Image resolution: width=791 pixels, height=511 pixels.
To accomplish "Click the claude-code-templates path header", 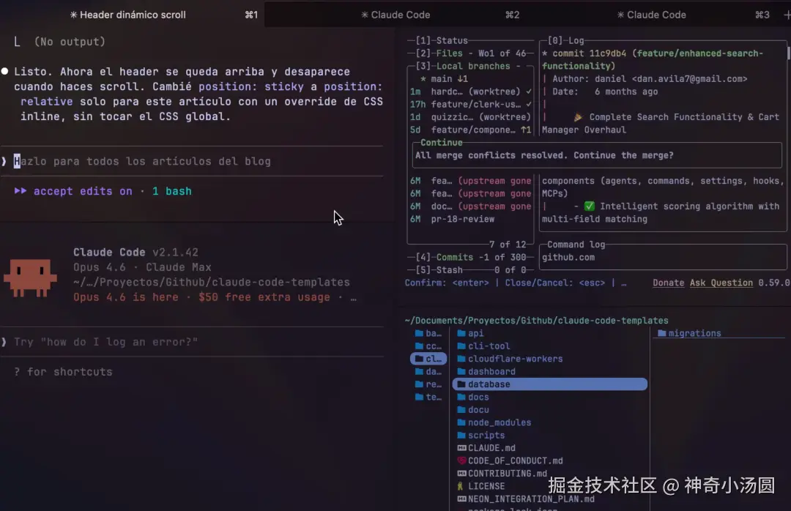I will (x=536, y=321).
